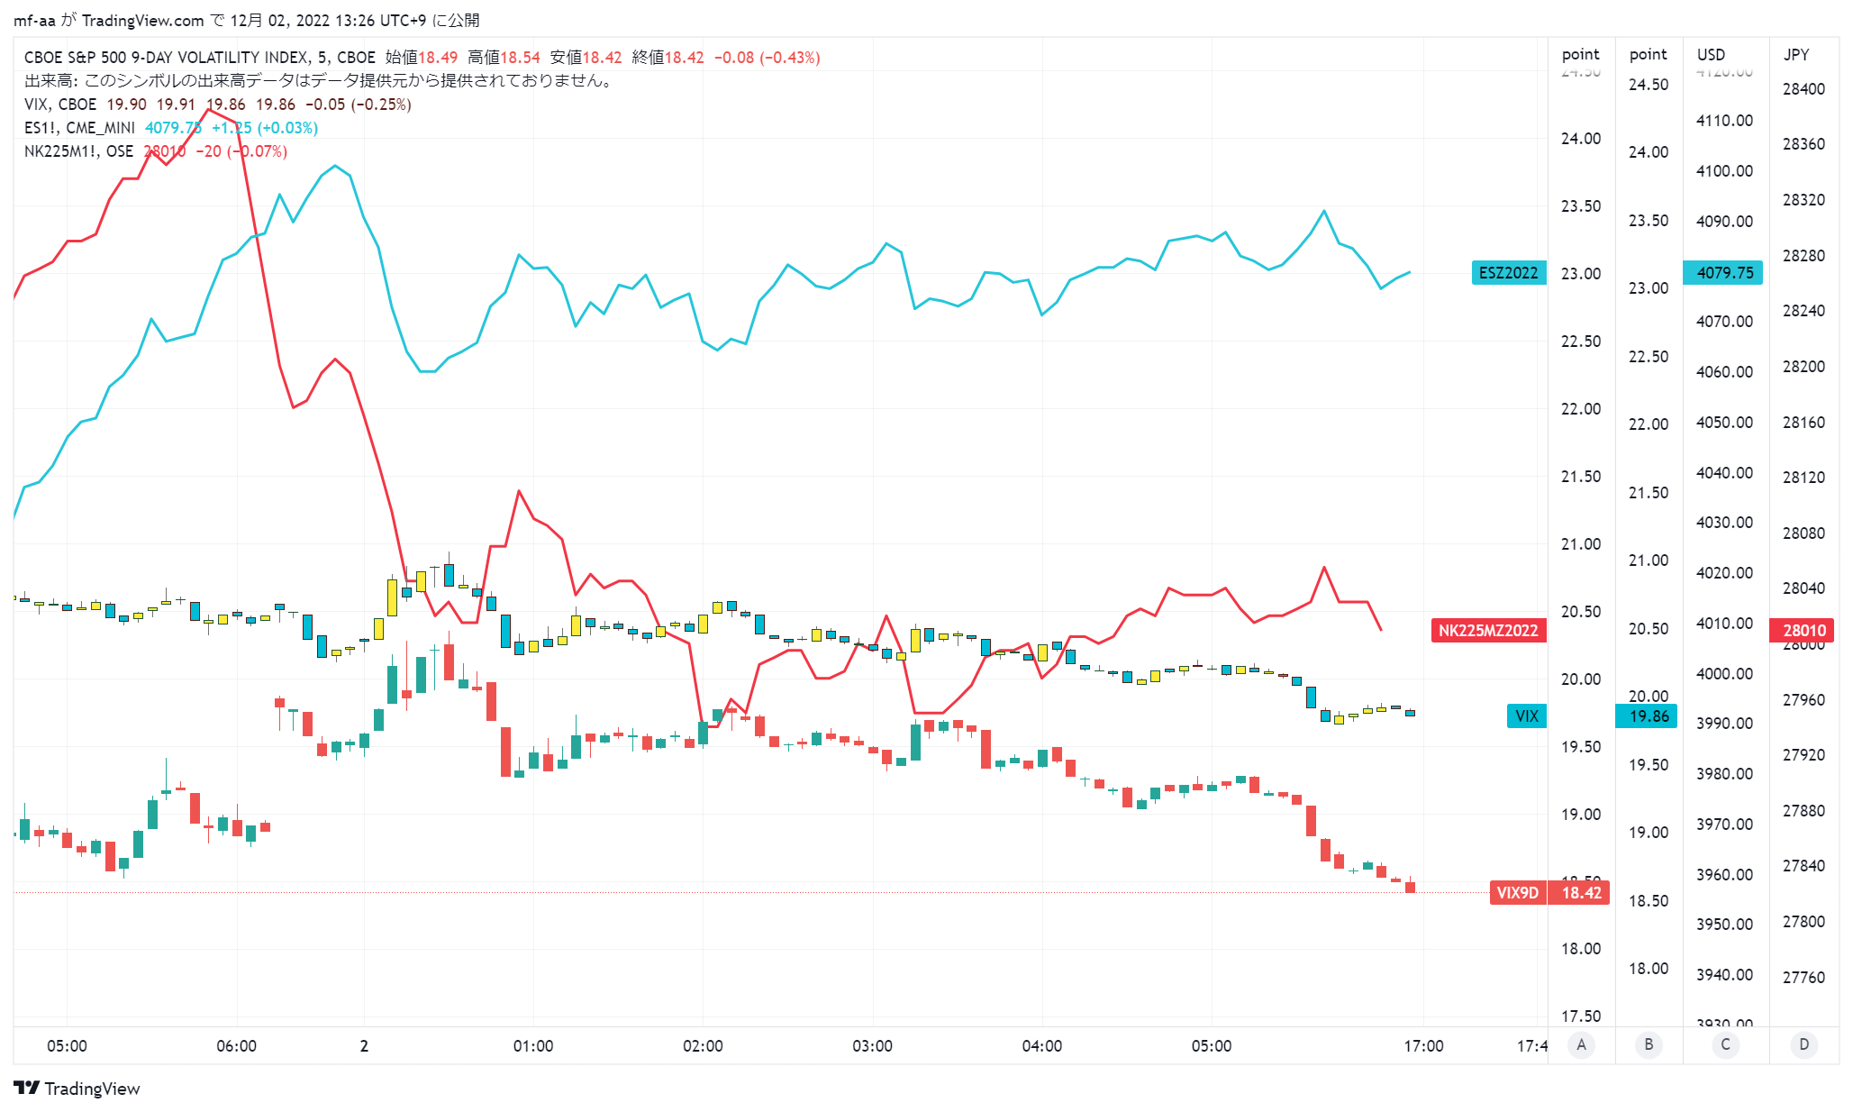
Task: Click the 28010 red price tag
Action: pyautogui.click(x=1803, y=630)
